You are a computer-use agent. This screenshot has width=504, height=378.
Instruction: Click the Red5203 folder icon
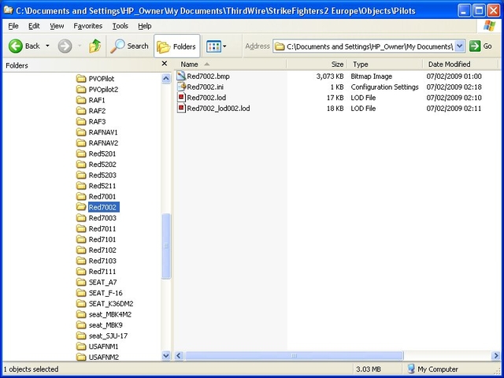click(81, 175)
